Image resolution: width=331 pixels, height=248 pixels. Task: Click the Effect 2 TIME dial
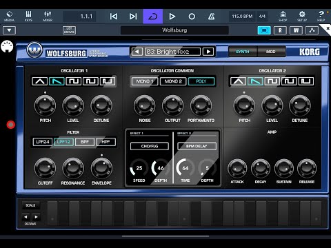coord(185,168)
